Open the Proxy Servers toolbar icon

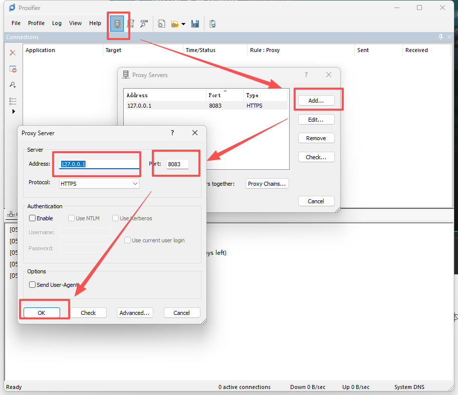tap(117, 24)
